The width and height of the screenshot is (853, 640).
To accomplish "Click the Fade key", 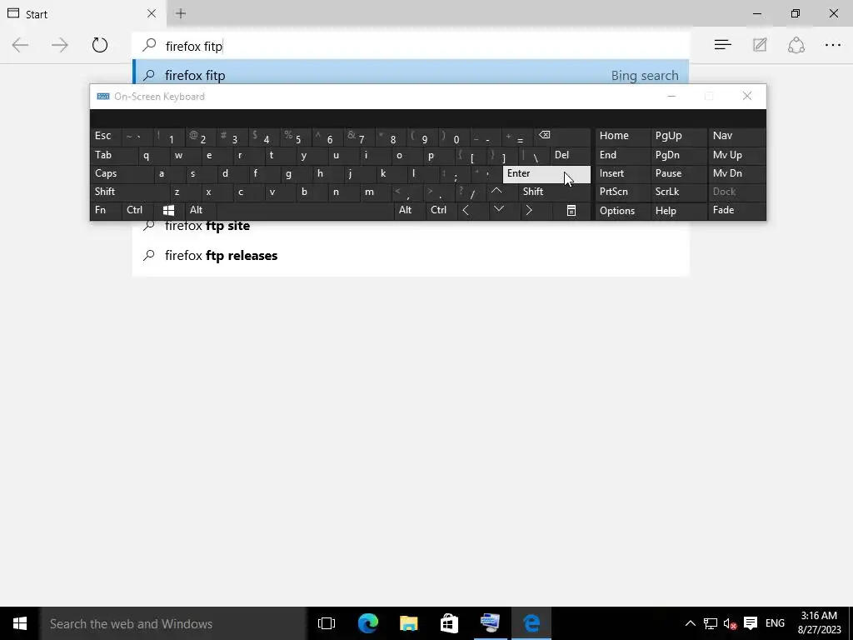I will pos(736,210).
